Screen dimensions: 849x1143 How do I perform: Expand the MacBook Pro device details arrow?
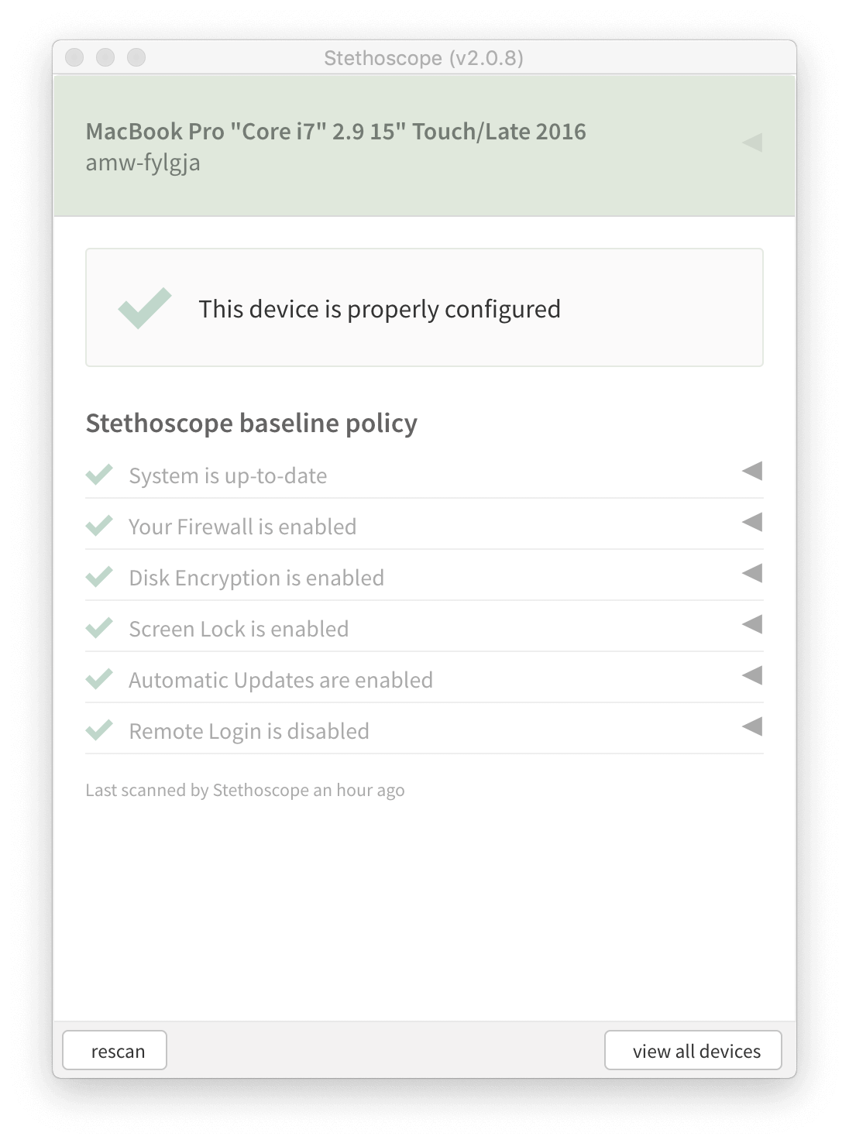click(752, 142)
